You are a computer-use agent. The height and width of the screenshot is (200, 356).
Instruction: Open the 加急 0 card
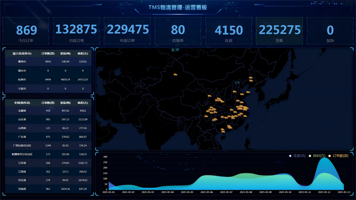[330, 31]
